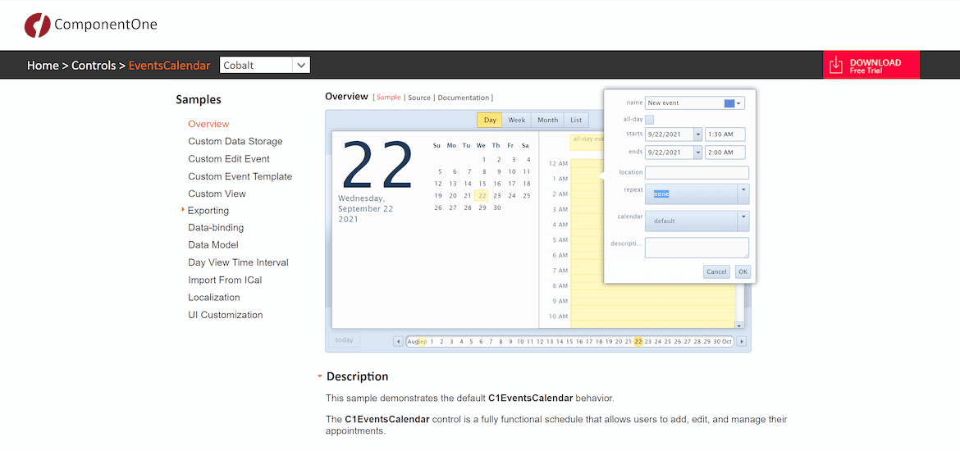Switch calendar to Month view
960x451 pixels.
click(x=547, y=120)
